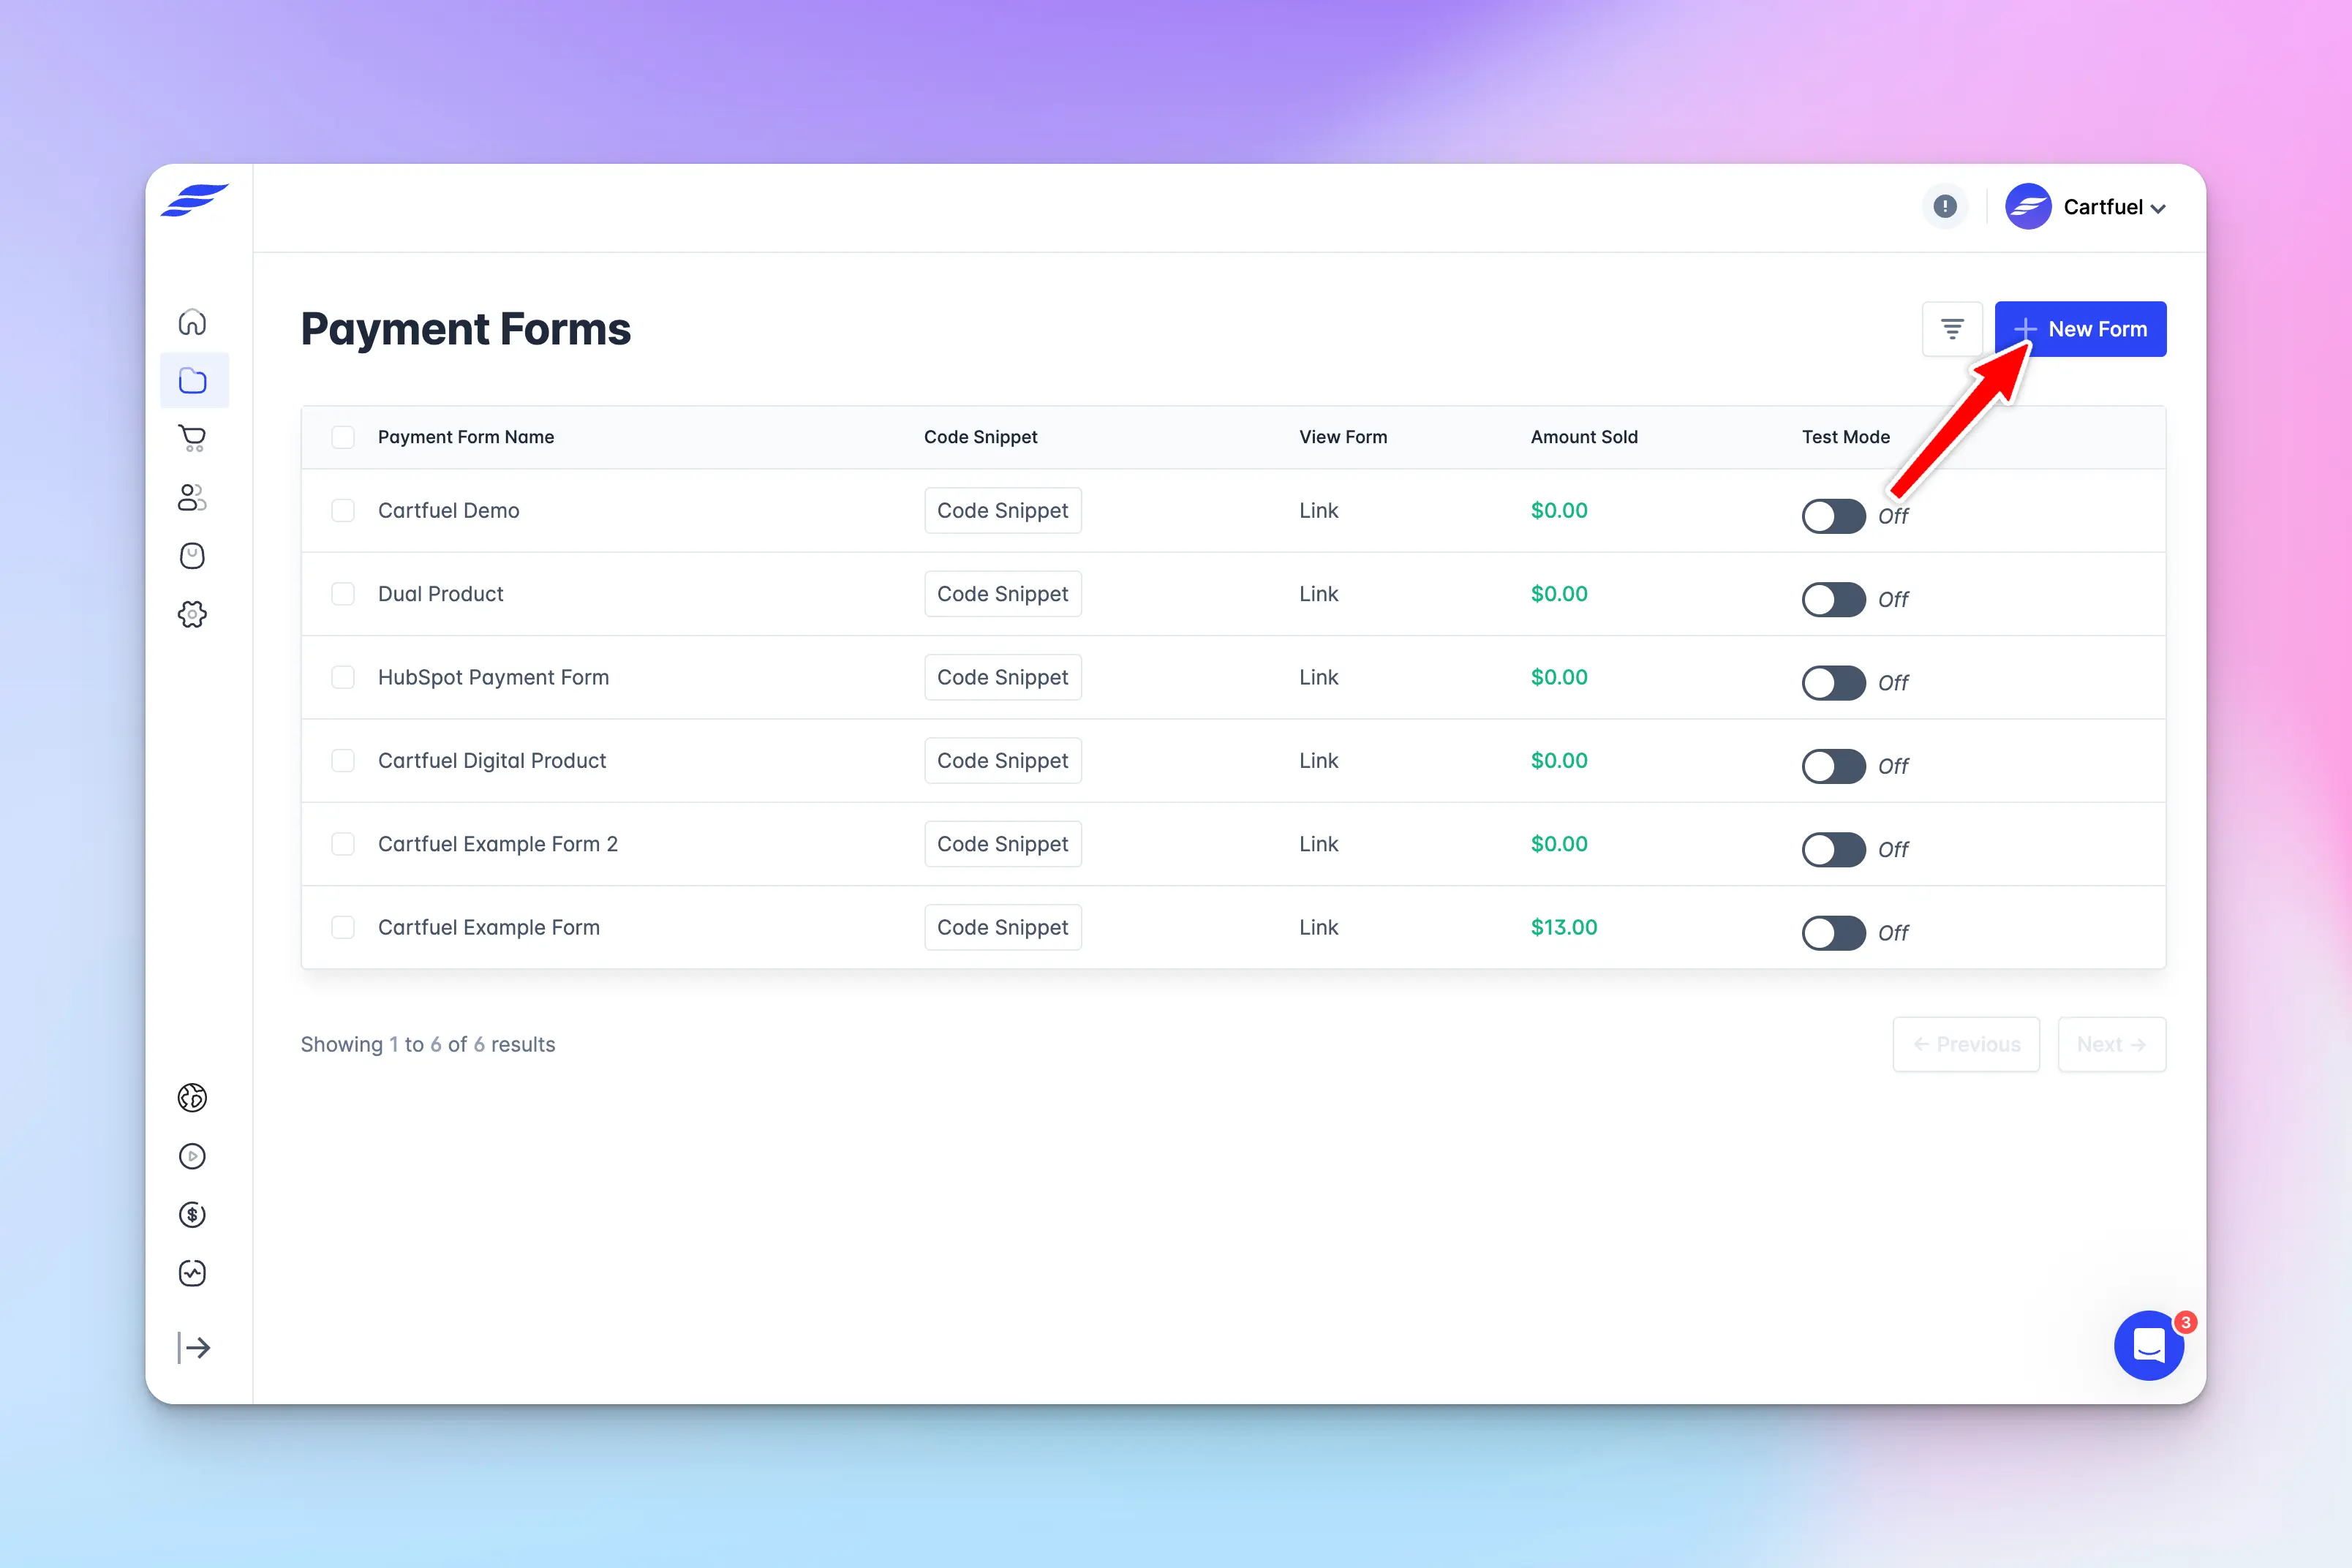This screenshot has width=2352, height=1568.
Task: Expand the Cartfuel account dropdown chevron
Action: point(2158,209)
